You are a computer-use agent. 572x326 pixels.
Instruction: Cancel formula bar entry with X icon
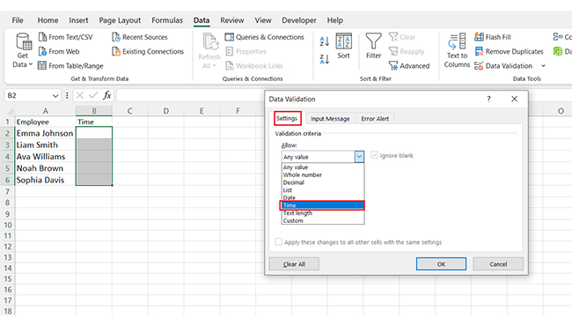pyautogui.click(x=79, y=96)
